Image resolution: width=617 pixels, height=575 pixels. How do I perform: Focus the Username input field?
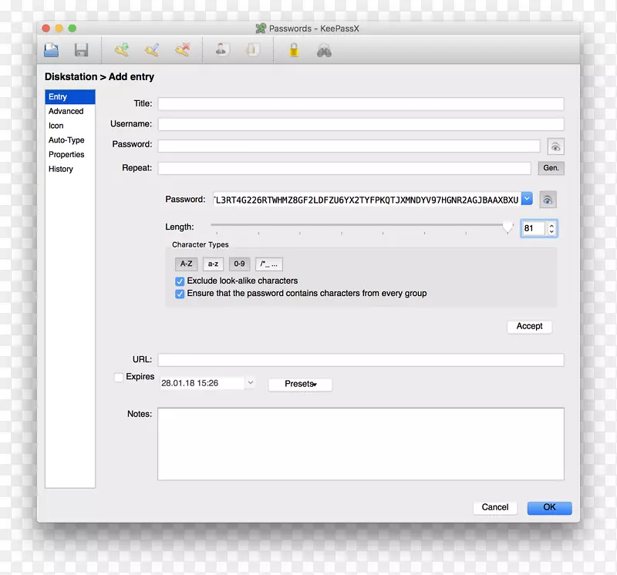[361, 124]
